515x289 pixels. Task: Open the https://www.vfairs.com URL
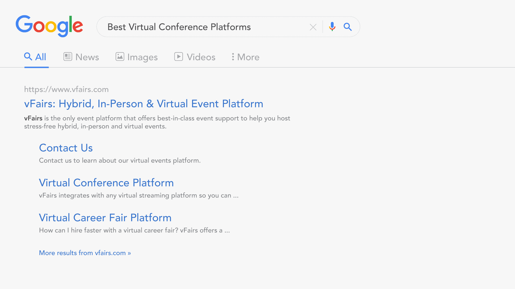click(x=66, y=89)
